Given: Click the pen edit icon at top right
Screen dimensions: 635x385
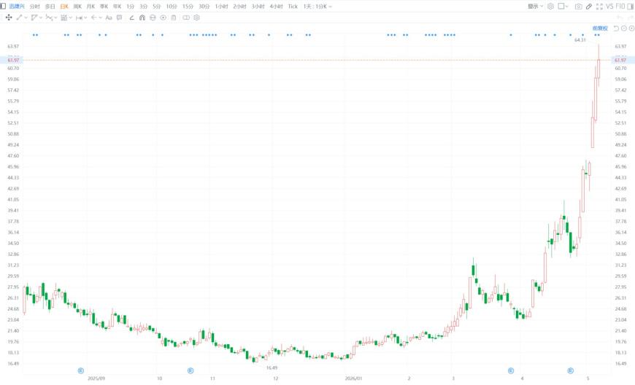Looking at the screenshot, I should (x=589, y=7).
